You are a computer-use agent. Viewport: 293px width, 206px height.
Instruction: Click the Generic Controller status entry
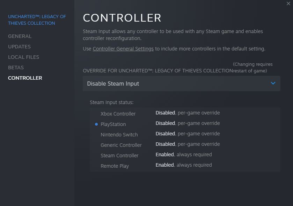[x=121, y=145]
